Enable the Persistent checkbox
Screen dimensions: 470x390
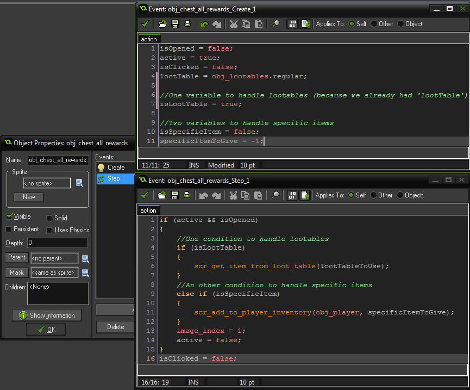(9, 229)
